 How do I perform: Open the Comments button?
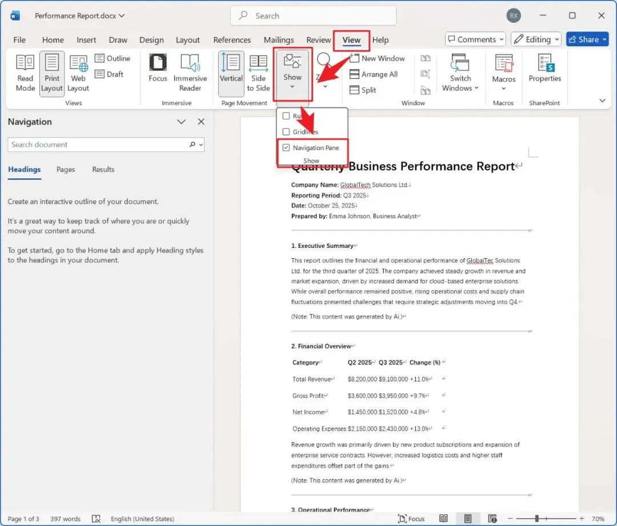point(475,39)
